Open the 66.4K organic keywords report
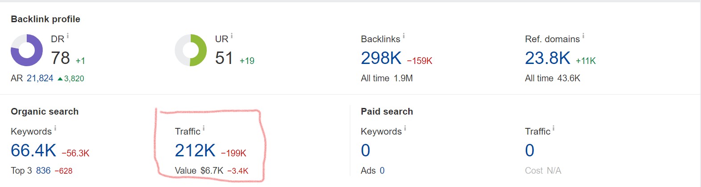 33,151
